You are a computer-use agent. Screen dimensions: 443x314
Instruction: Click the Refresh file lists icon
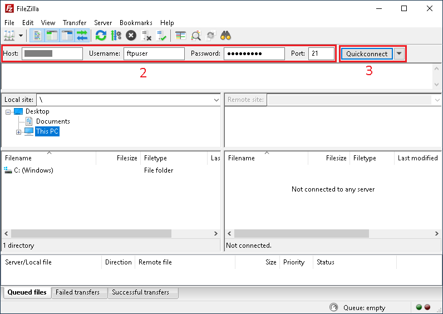[x=101, y=36]
